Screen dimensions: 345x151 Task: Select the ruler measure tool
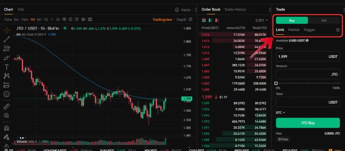click(6, 107)
